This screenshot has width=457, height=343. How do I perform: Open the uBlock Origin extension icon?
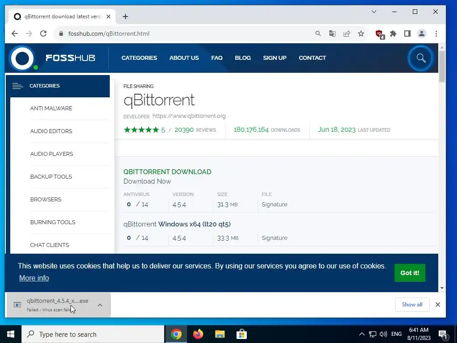(x=380, y=34)
